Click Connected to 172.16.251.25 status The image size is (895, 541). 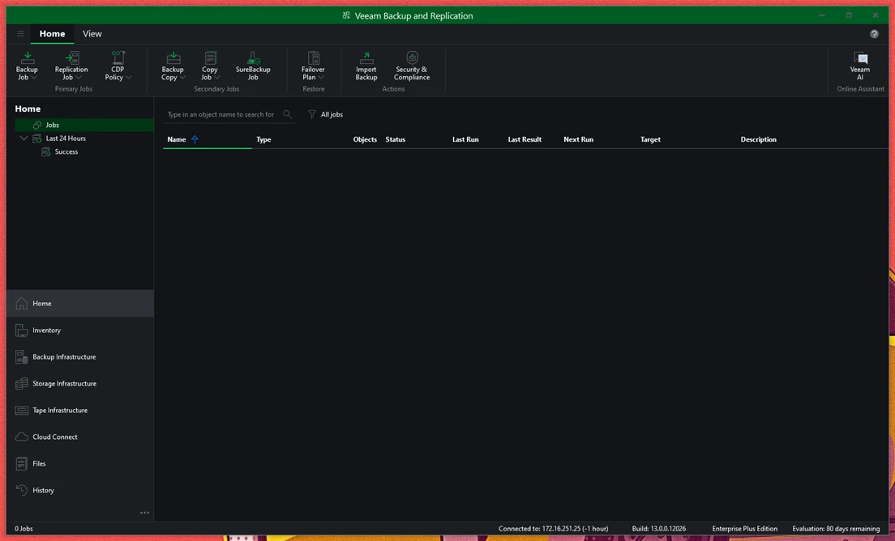(553, 529)
